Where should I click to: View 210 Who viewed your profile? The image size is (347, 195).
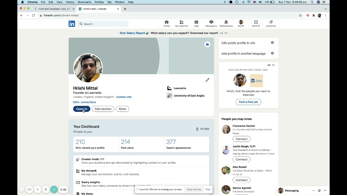pyautogui.click(x=96, y=144)
